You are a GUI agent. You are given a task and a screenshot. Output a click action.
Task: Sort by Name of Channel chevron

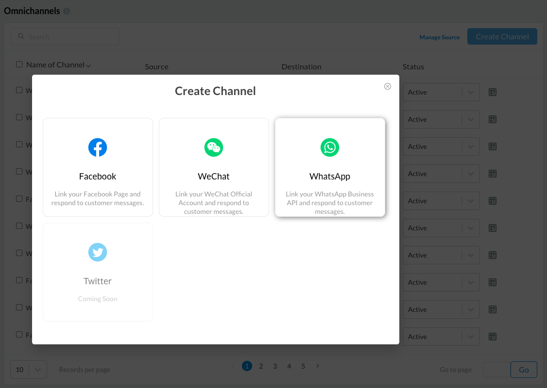point(88,66)
